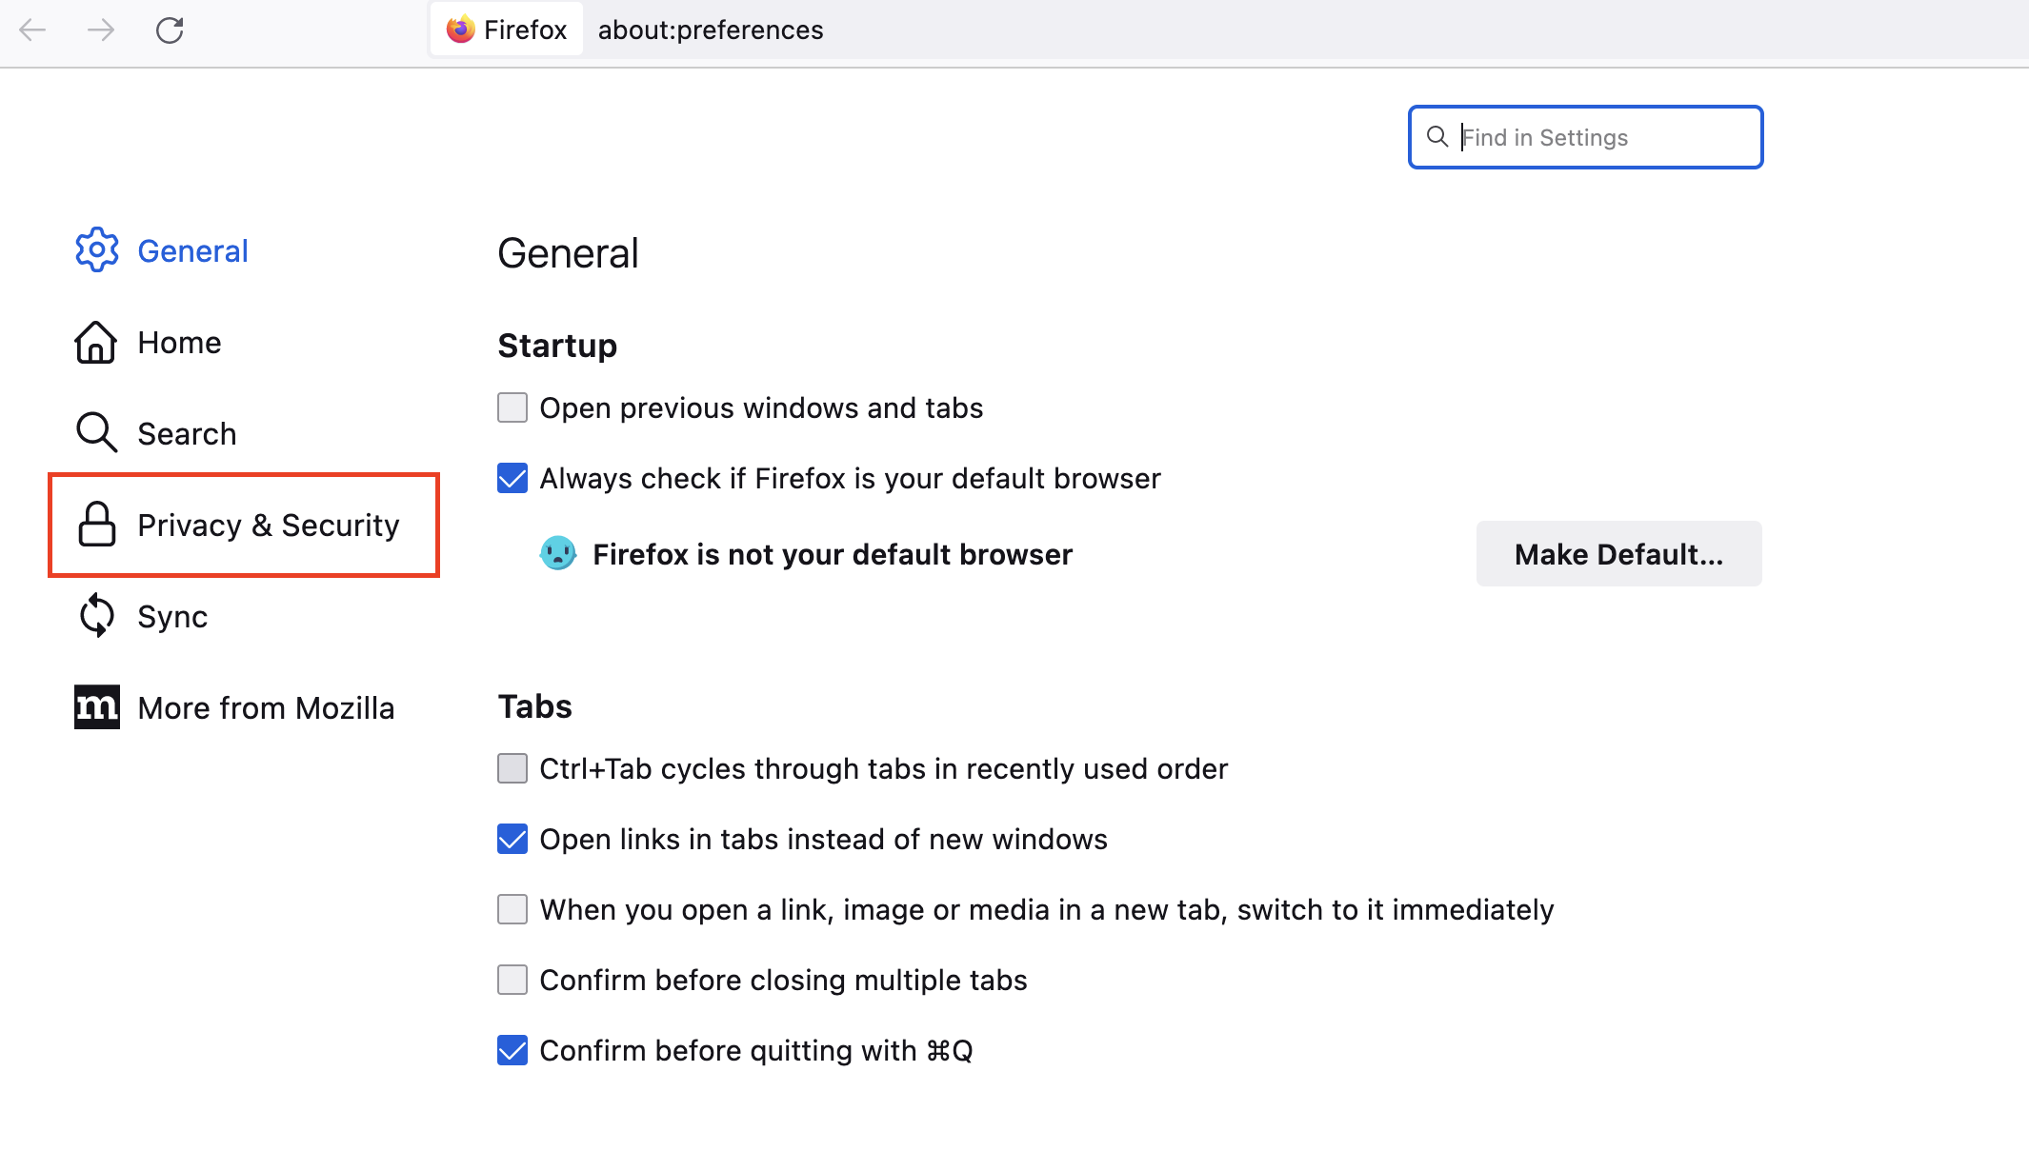
Task: Click the Tabs section heading
Action: click(534, 706)
